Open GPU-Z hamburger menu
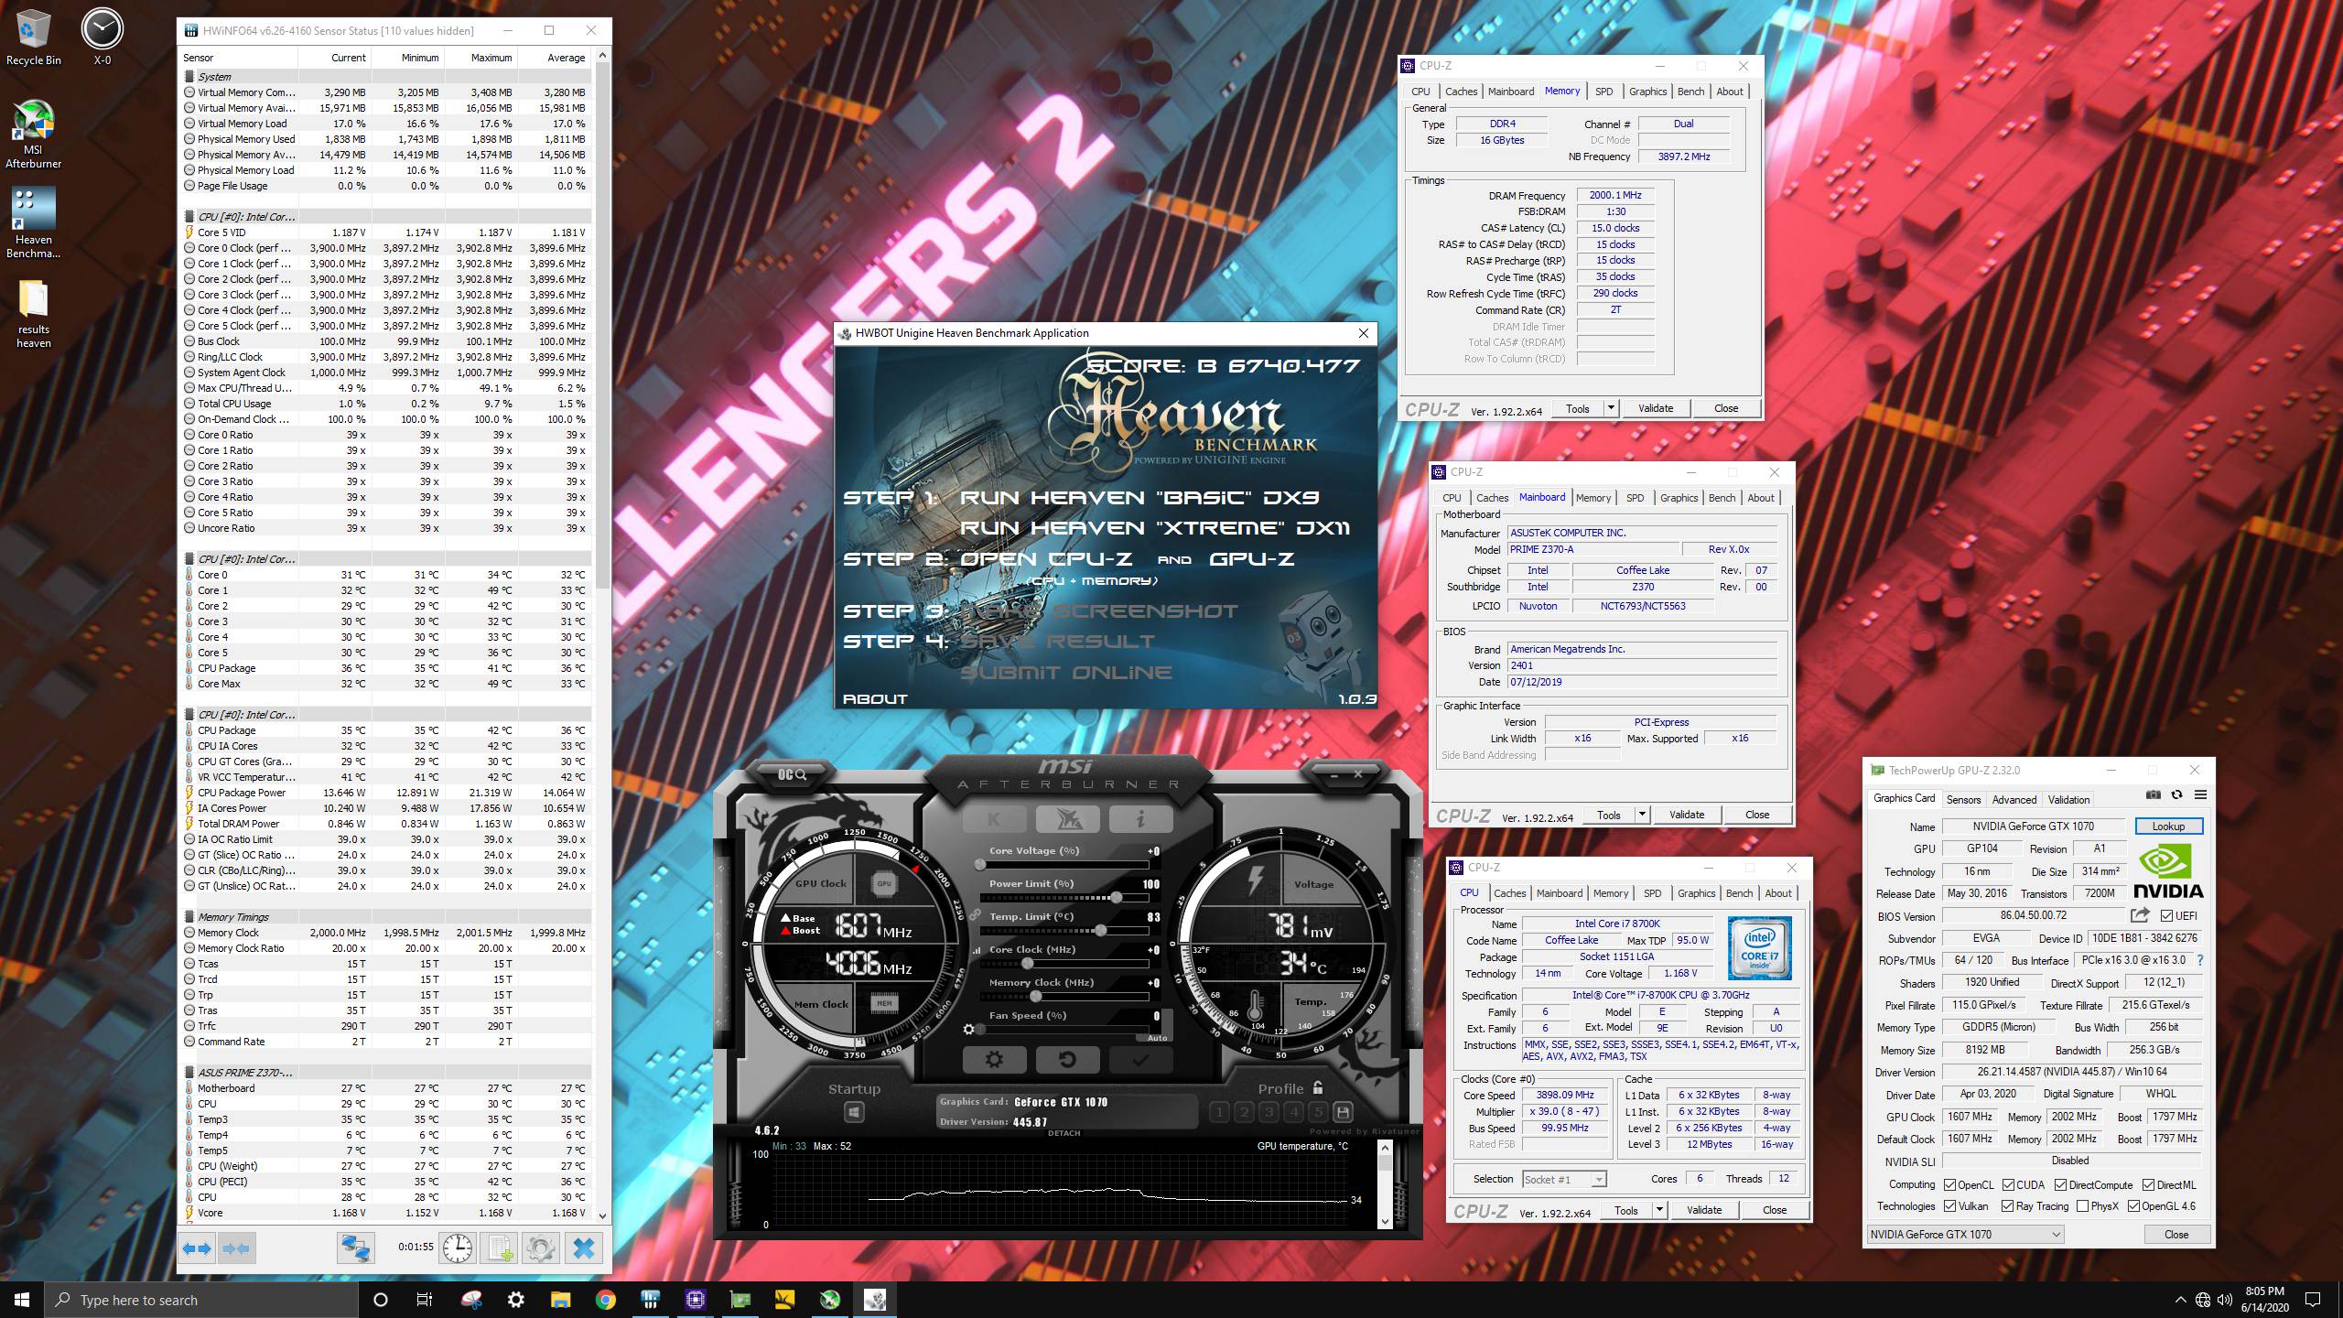Image resolution: width=2343 pixels, height=1318 pixels. (x=2200, y=794)
